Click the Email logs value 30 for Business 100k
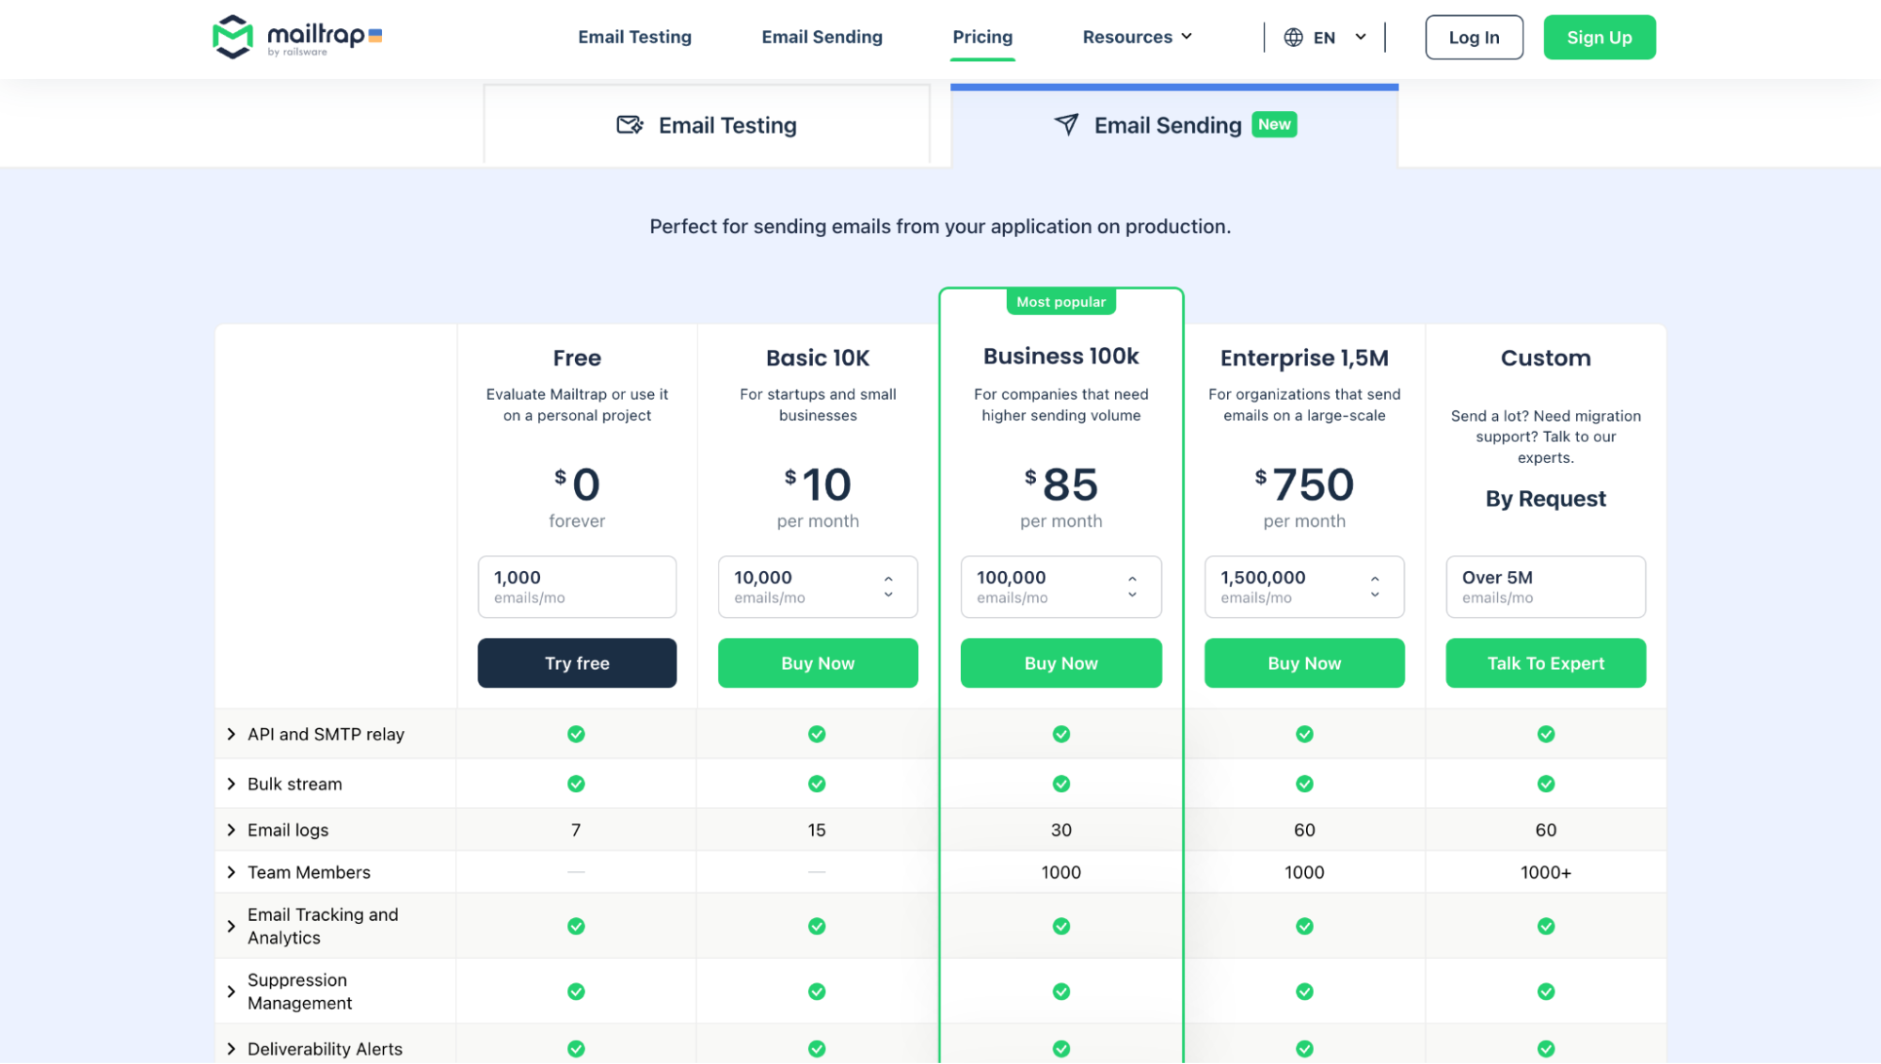Viewport: 1881px width, 1064px height. pyautogui.click(x=1061, y=830)
